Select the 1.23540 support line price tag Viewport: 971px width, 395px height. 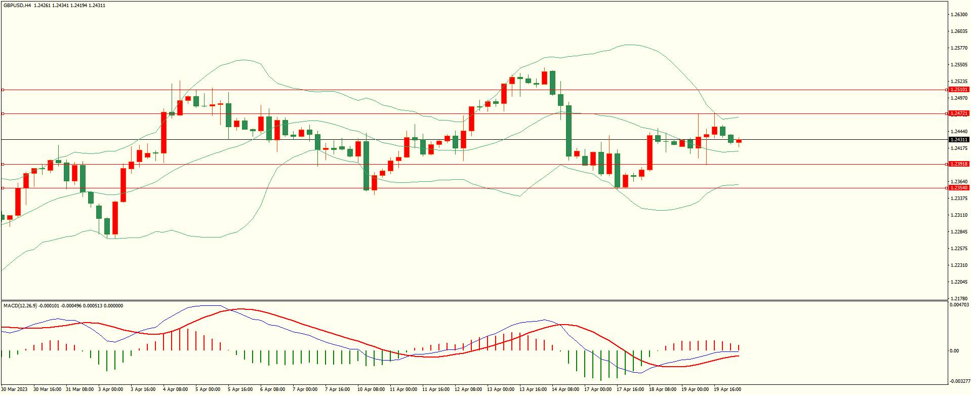pyautogui.click(x=959, y=188)
